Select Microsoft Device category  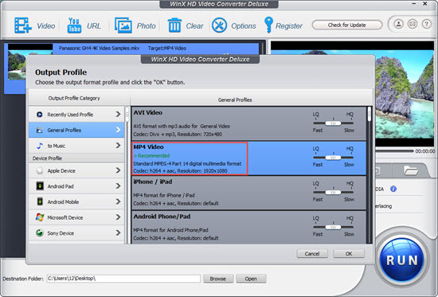point(76,217)
